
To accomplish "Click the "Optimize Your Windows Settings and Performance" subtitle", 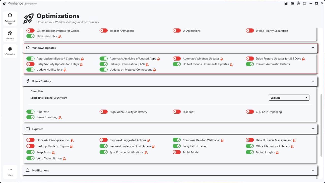I will pyautogui.click(x=68, y=22).
